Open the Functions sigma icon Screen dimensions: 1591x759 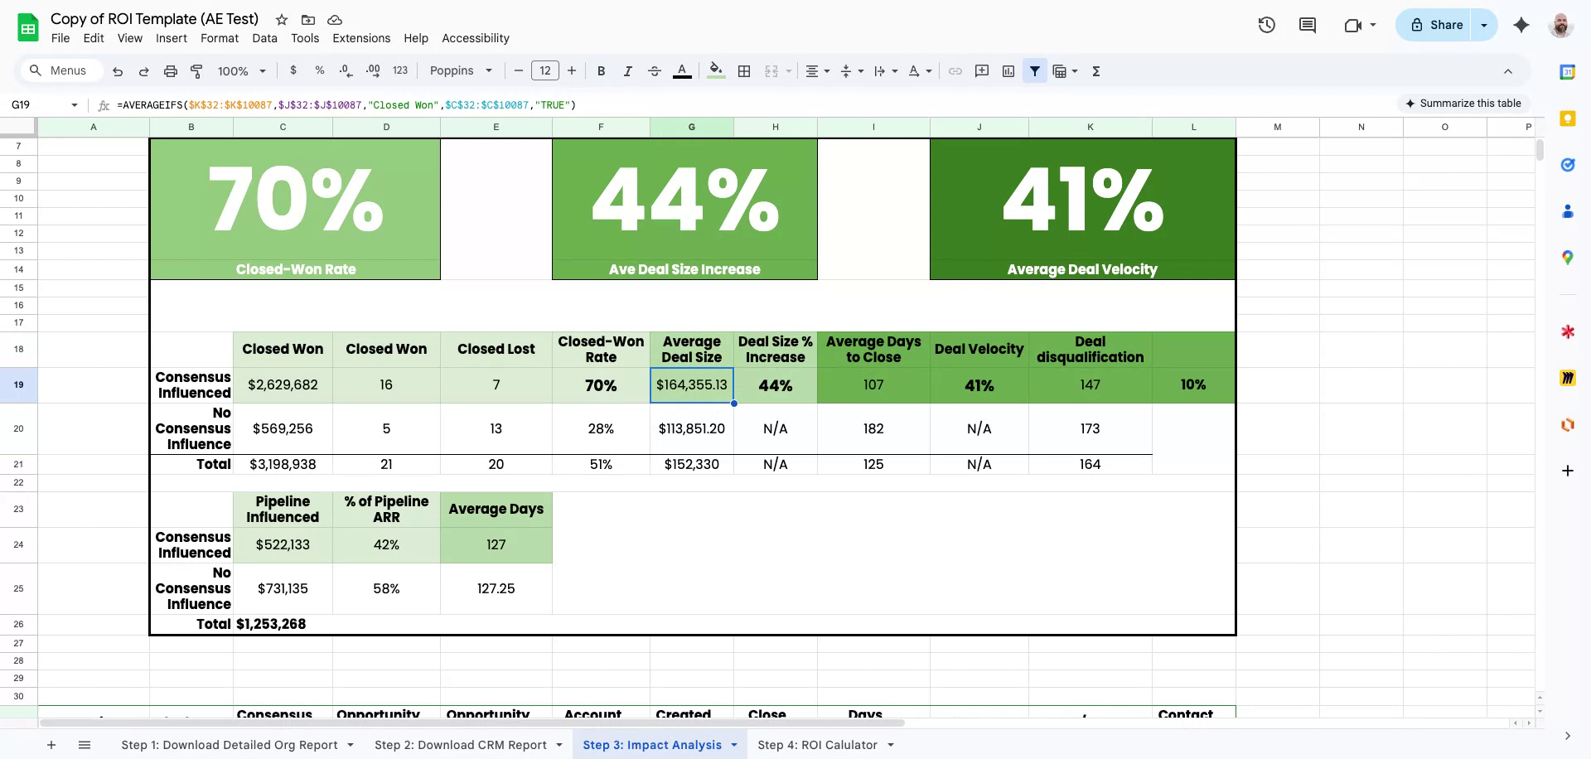pos(1096,71)
